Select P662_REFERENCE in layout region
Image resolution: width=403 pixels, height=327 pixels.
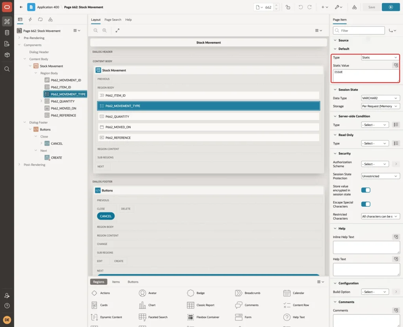pos(209,138)
